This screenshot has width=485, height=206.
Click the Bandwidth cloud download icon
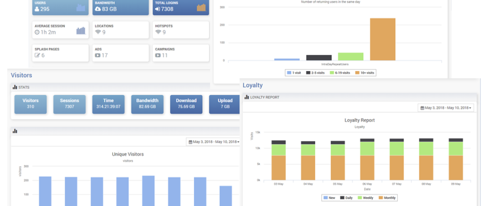tap(98, 9)
